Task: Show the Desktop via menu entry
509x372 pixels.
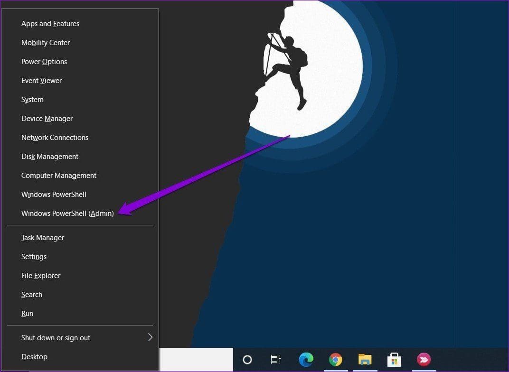Action: [x=80, y=357]
